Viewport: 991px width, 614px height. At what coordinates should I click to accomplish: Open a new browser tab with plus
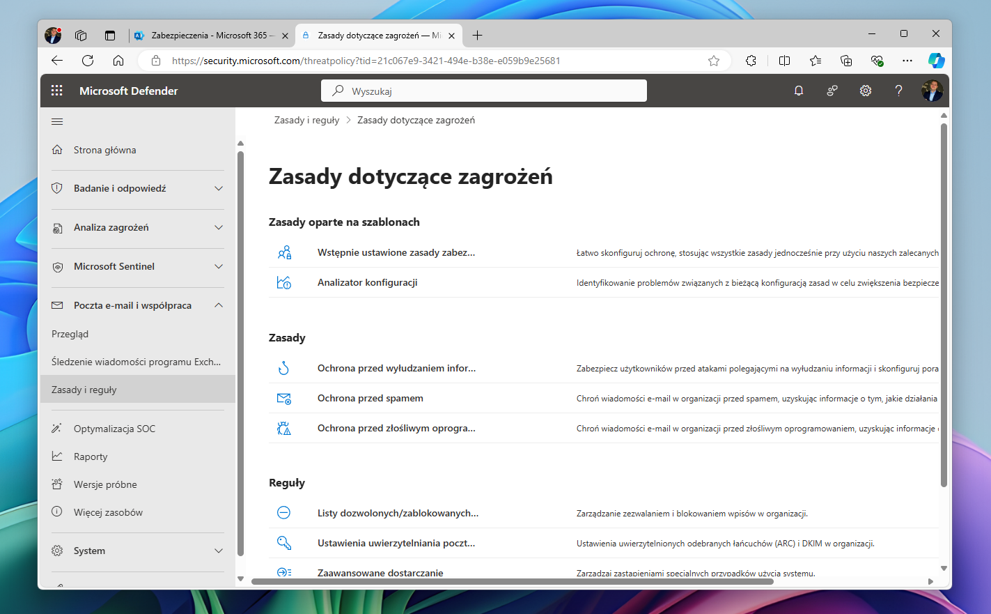(477, 36)
